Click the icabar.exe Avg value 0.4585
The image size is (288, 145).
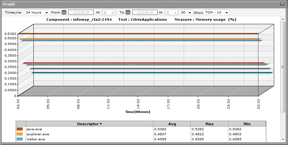coord(160,139)
